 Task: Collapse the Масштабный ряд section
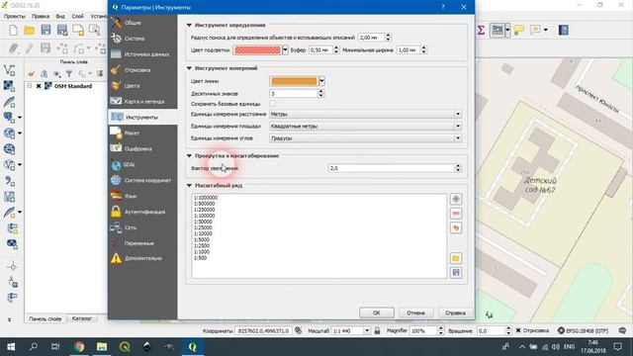[x=189, y=186]
